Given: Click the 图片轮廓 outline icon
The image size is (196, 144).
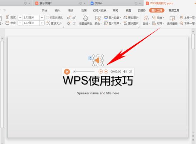Looking at the screenshot, I should (x=106, y=18).
